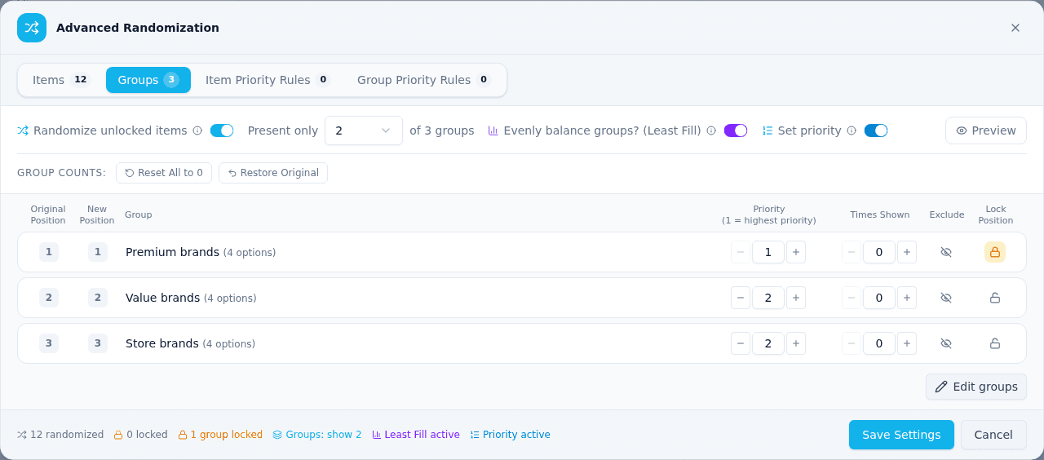Click the Premium brands group name
This screenshot has height=460, width=1044.
tap(172, 252)
